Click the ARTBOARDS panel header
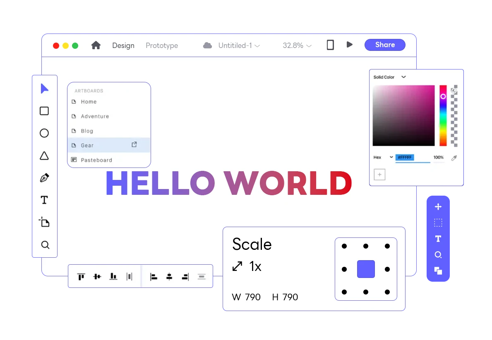 (x=89, y=91)
